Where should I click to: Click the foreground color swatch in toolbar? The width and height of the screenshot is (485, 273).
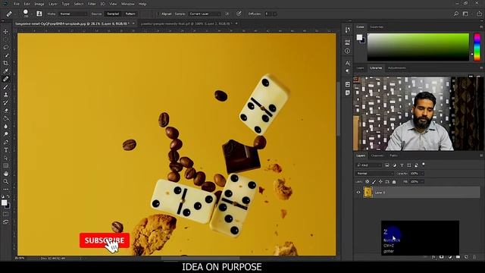4,202
